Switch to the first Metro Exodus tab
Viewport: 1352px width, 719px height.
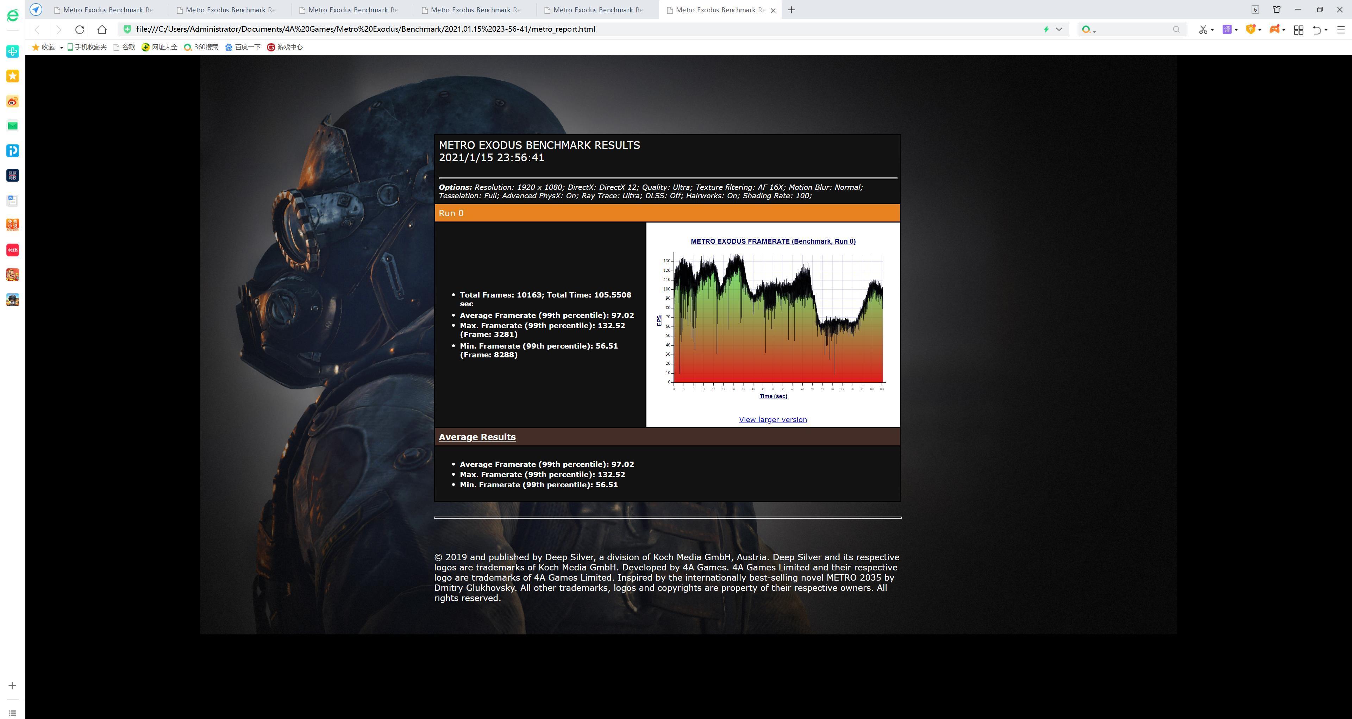tap(108, 10)
